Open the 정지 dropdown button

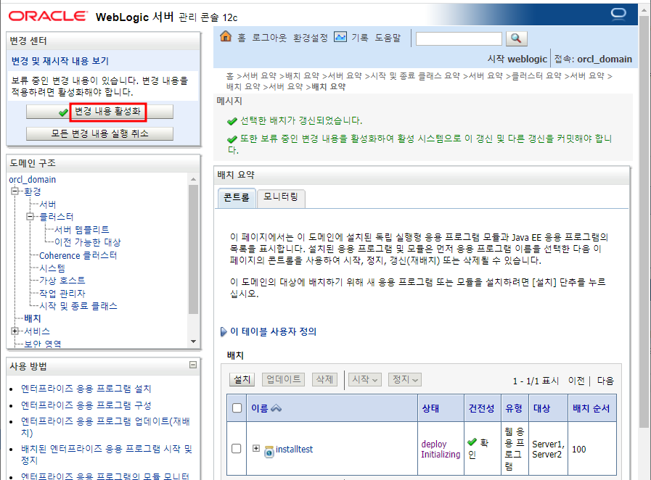[x=405, y=379]
